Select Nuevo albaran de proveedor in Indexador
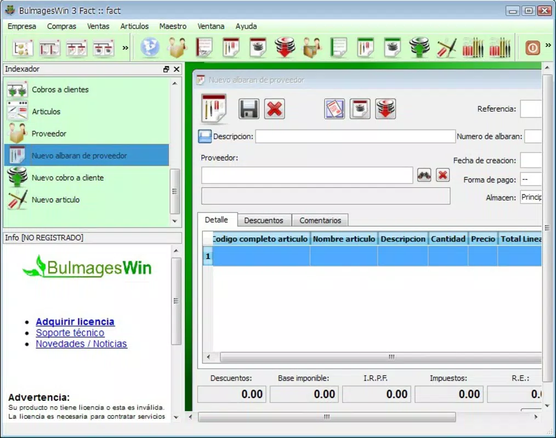This screenshot has height=438, width=556. [x=87, y=155]
